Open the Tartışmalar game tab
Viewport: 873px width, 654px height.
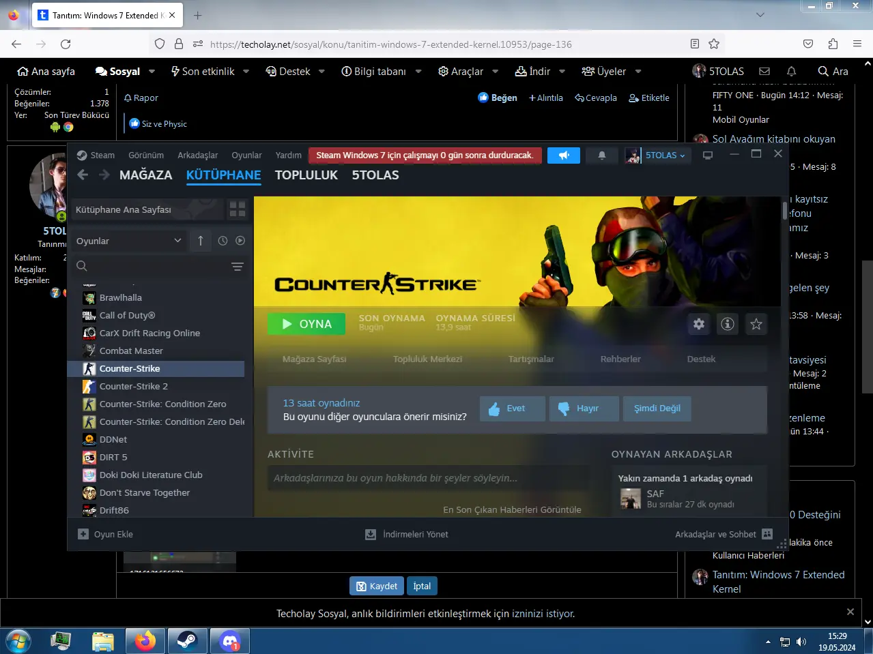pyautogui.click(x=531, y=359)
